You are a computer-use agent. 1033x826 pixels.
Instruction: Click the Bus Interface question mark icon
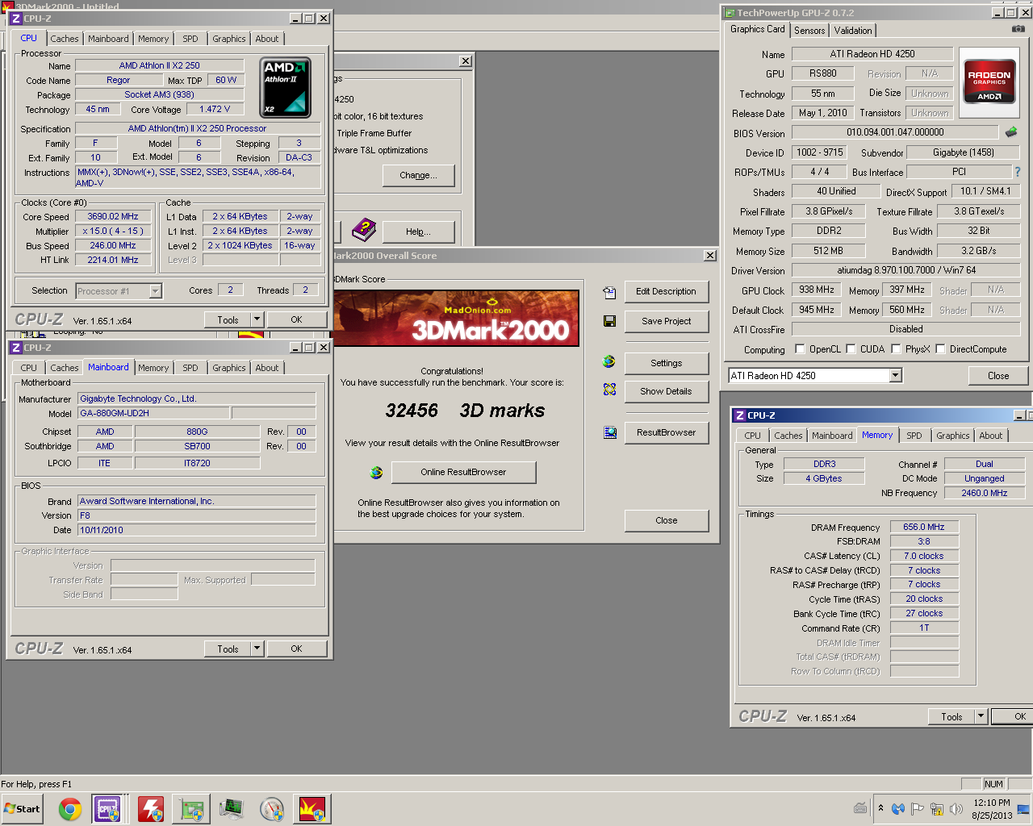(1017, 172)
